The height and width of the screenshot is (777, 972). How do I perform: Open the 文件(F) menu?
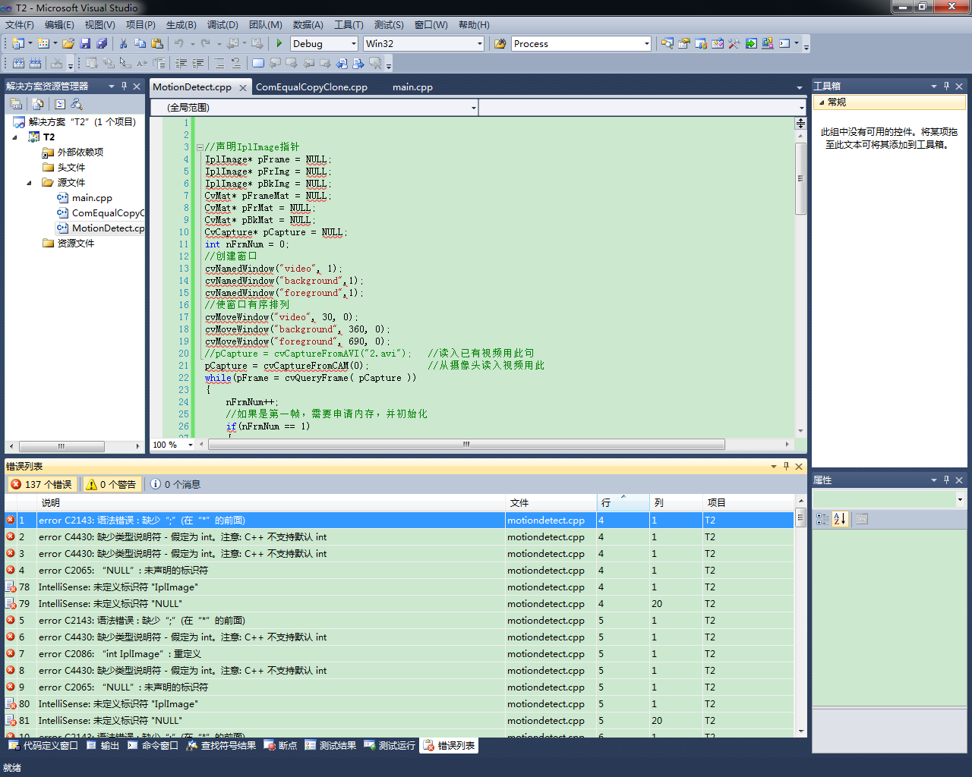point(20,25)
